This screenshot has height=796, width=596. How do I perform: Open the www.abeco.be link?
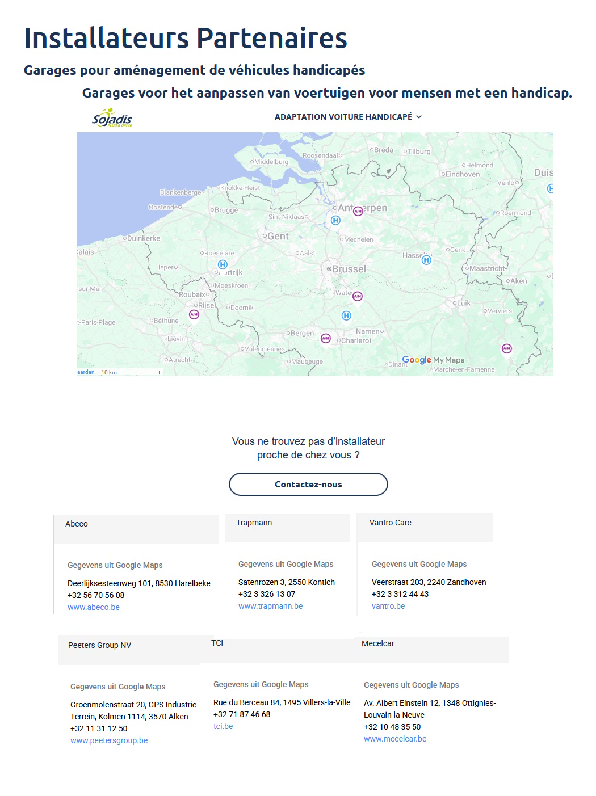pos(94,607)
